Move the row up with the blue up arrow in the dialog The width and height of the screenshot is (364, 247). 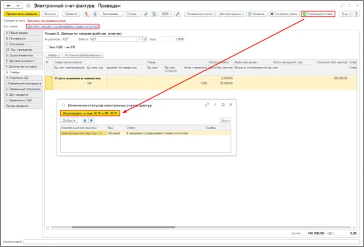pos(85,120)
